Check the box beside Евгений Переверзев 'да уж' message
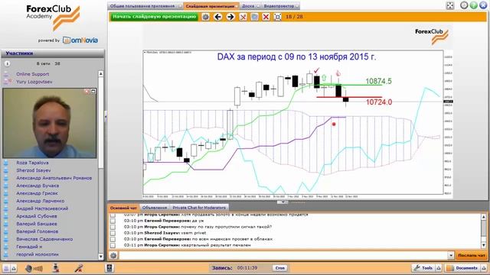This screenshot has height=275, width=490. [113, 221]
